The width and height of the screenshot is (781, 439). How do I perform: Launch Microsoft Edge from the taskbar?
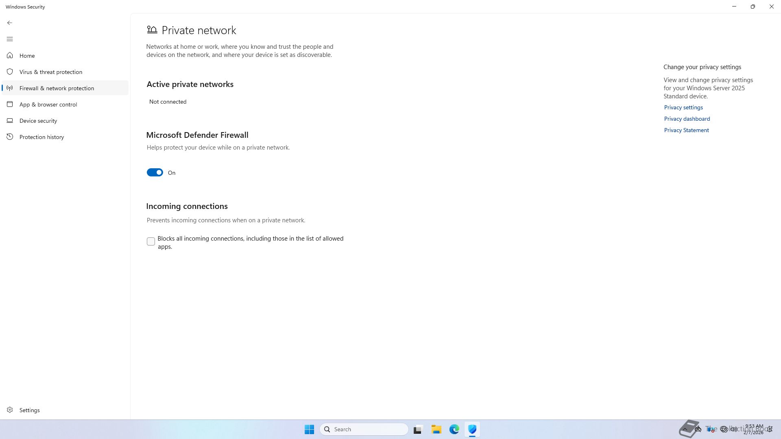454,429
